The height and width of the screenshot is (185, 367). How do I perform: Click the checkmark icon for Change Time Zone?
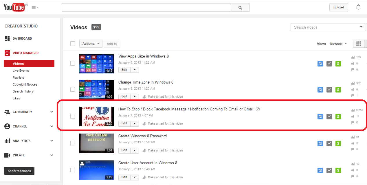pos(329,90)
